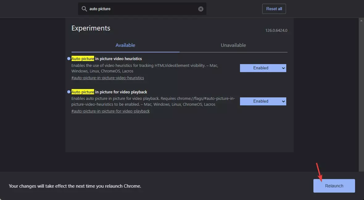This screenshot has height=200, width=364.
Task: Select the Available tab
Action: click(125, 45)
